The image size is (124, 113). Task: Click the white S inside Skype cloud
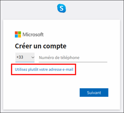tap(62, 9)
